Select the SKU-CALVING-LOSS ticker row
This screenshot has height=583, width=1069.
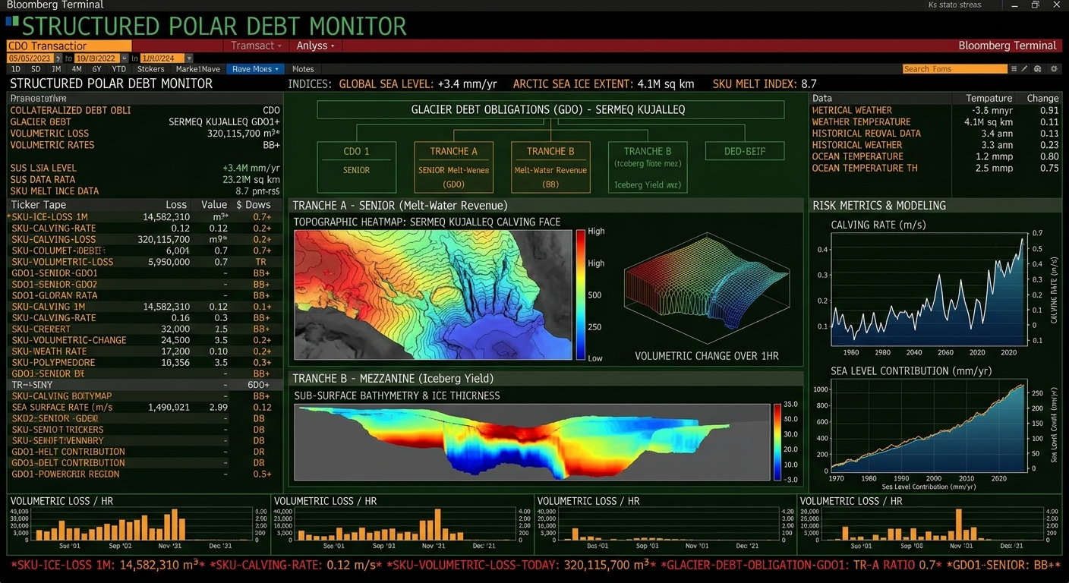click(143, 239)
